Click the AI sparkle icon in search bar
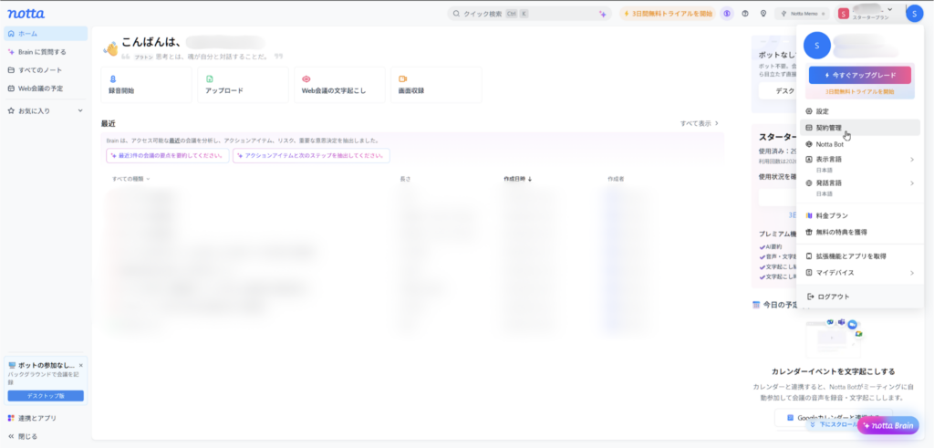 [603, 14]
